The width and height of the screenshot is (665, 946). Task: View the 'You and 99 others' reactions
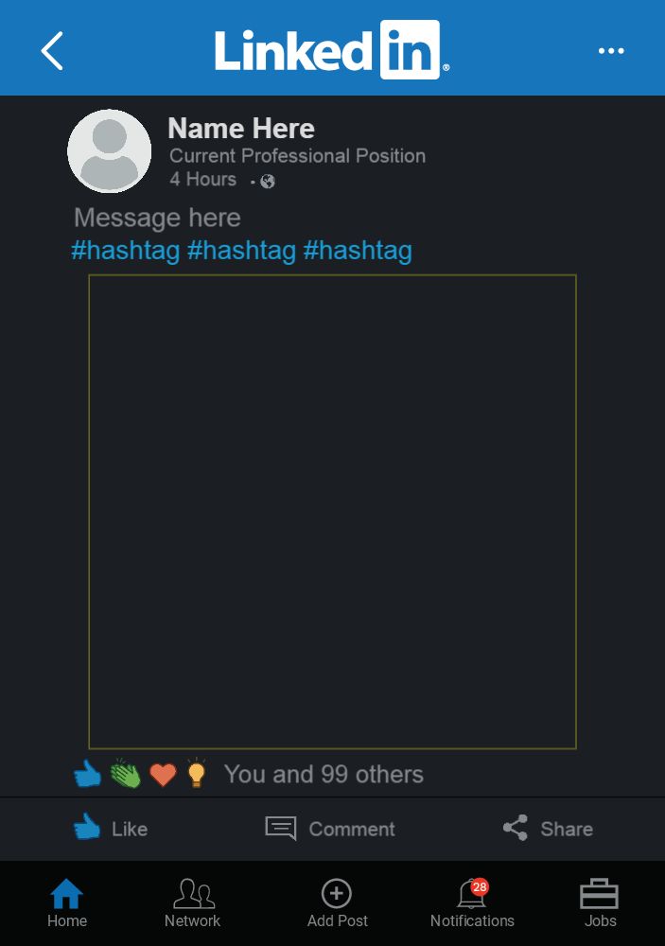point(324,775)
